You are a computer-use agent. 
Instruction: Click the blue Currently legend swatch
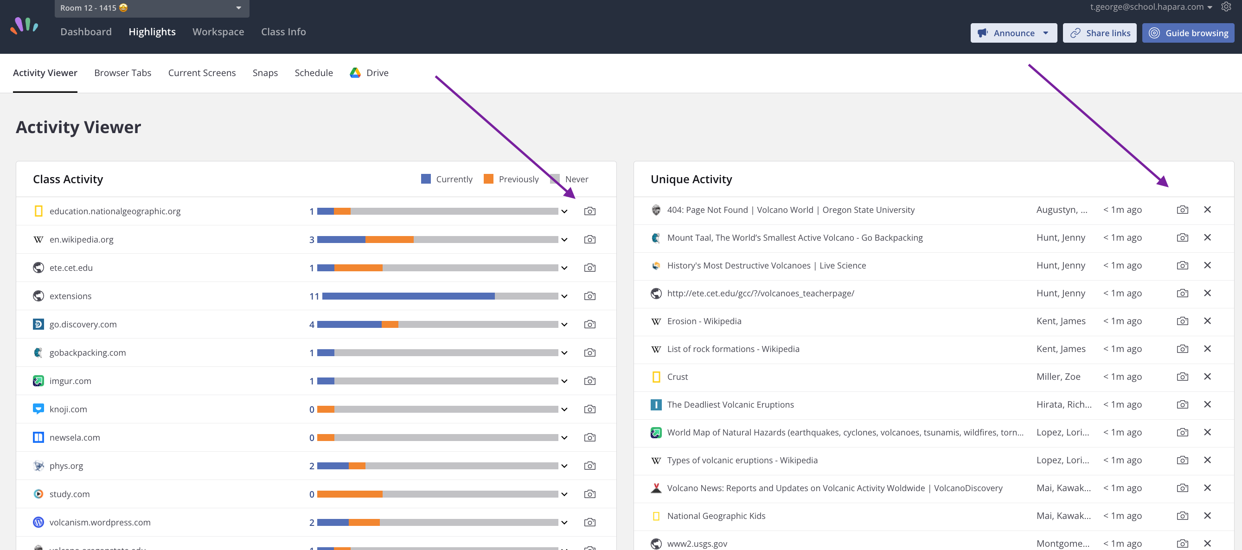tap(425, 179)
